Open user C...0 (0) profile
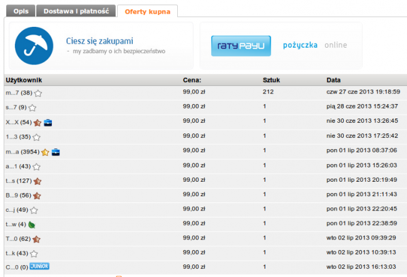 (x=17, y=267)
